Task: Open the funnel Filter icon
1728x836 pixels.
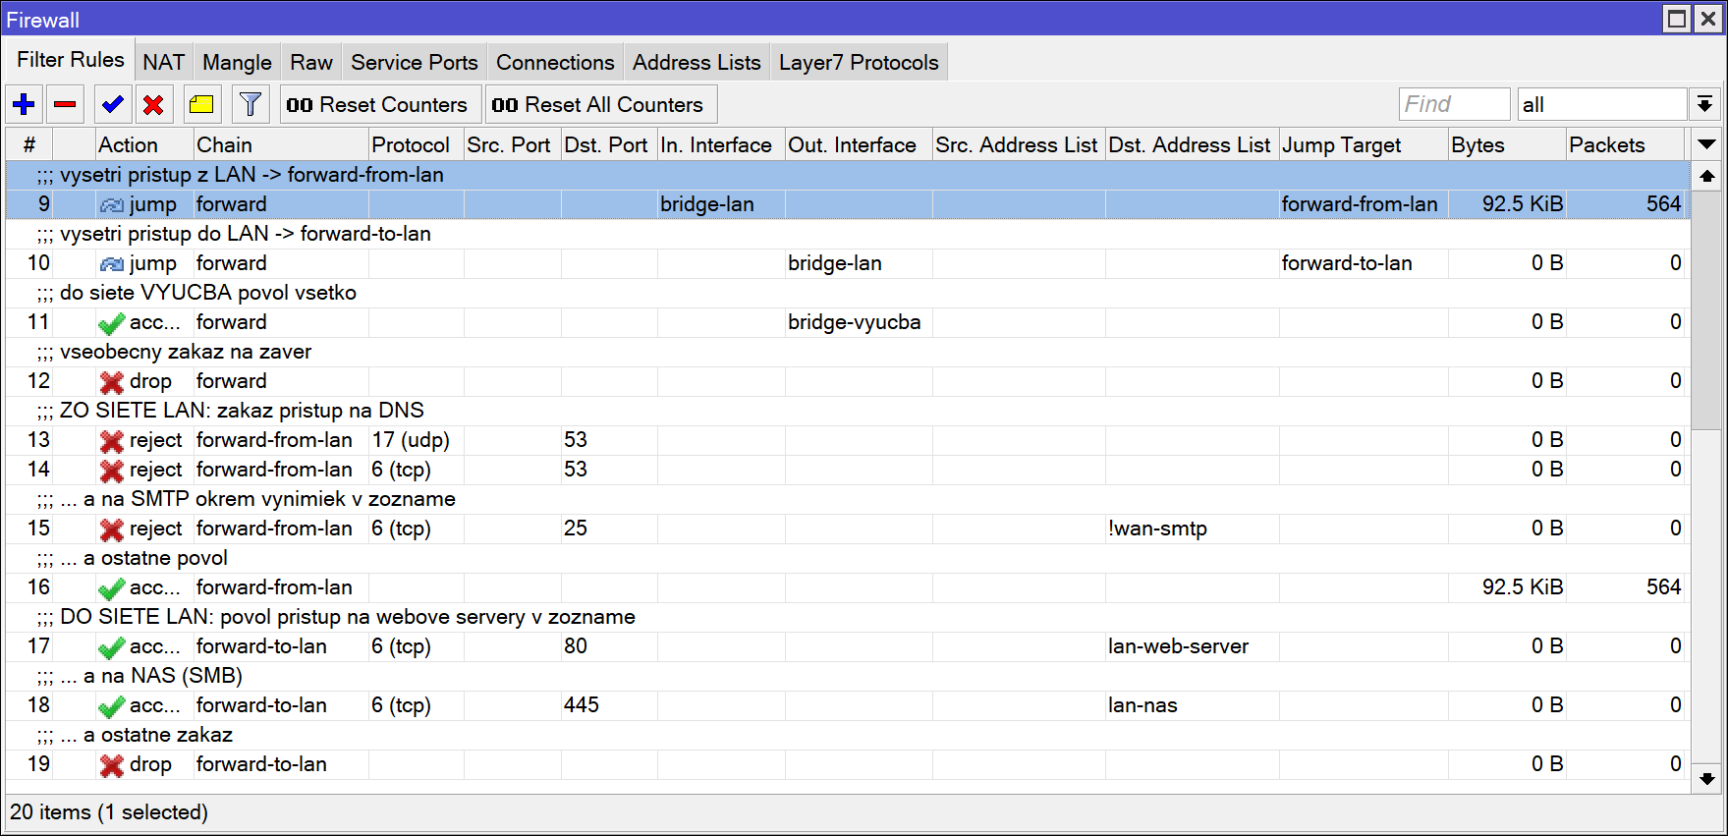Action: pos(251,104)
